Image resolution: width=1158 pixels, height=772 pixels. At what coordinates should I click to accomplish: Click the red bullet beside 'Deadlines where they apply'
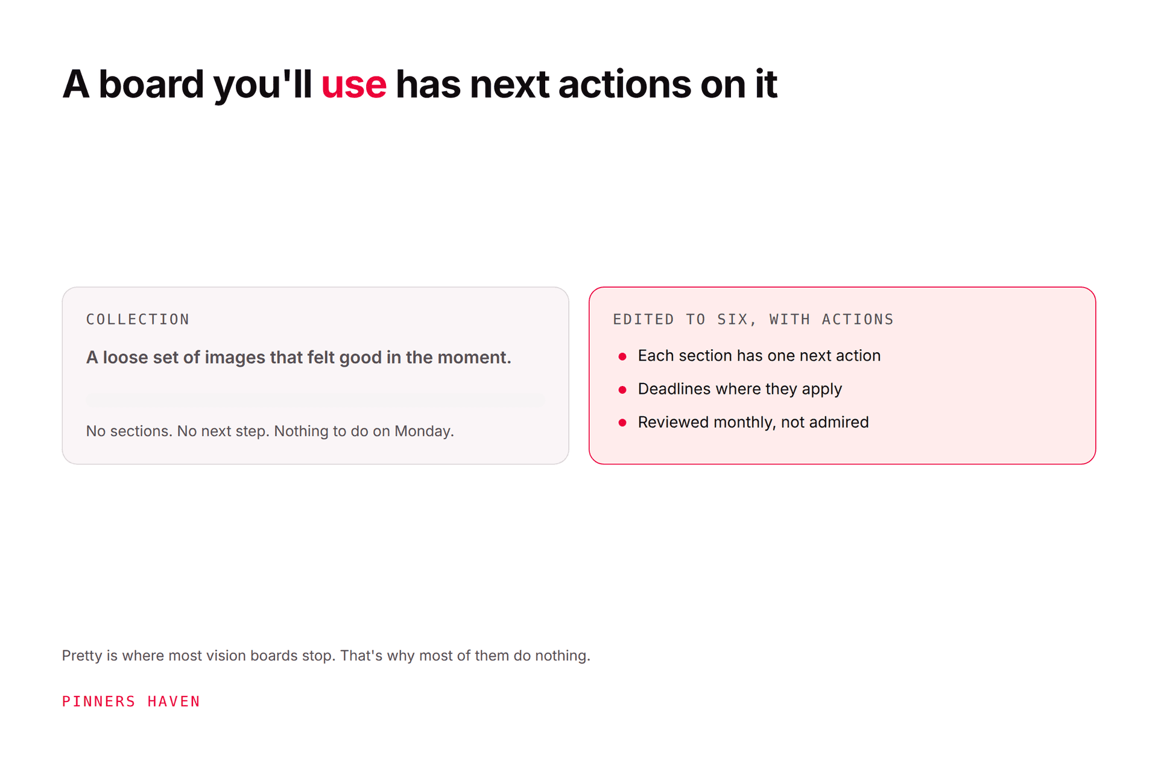622,390
